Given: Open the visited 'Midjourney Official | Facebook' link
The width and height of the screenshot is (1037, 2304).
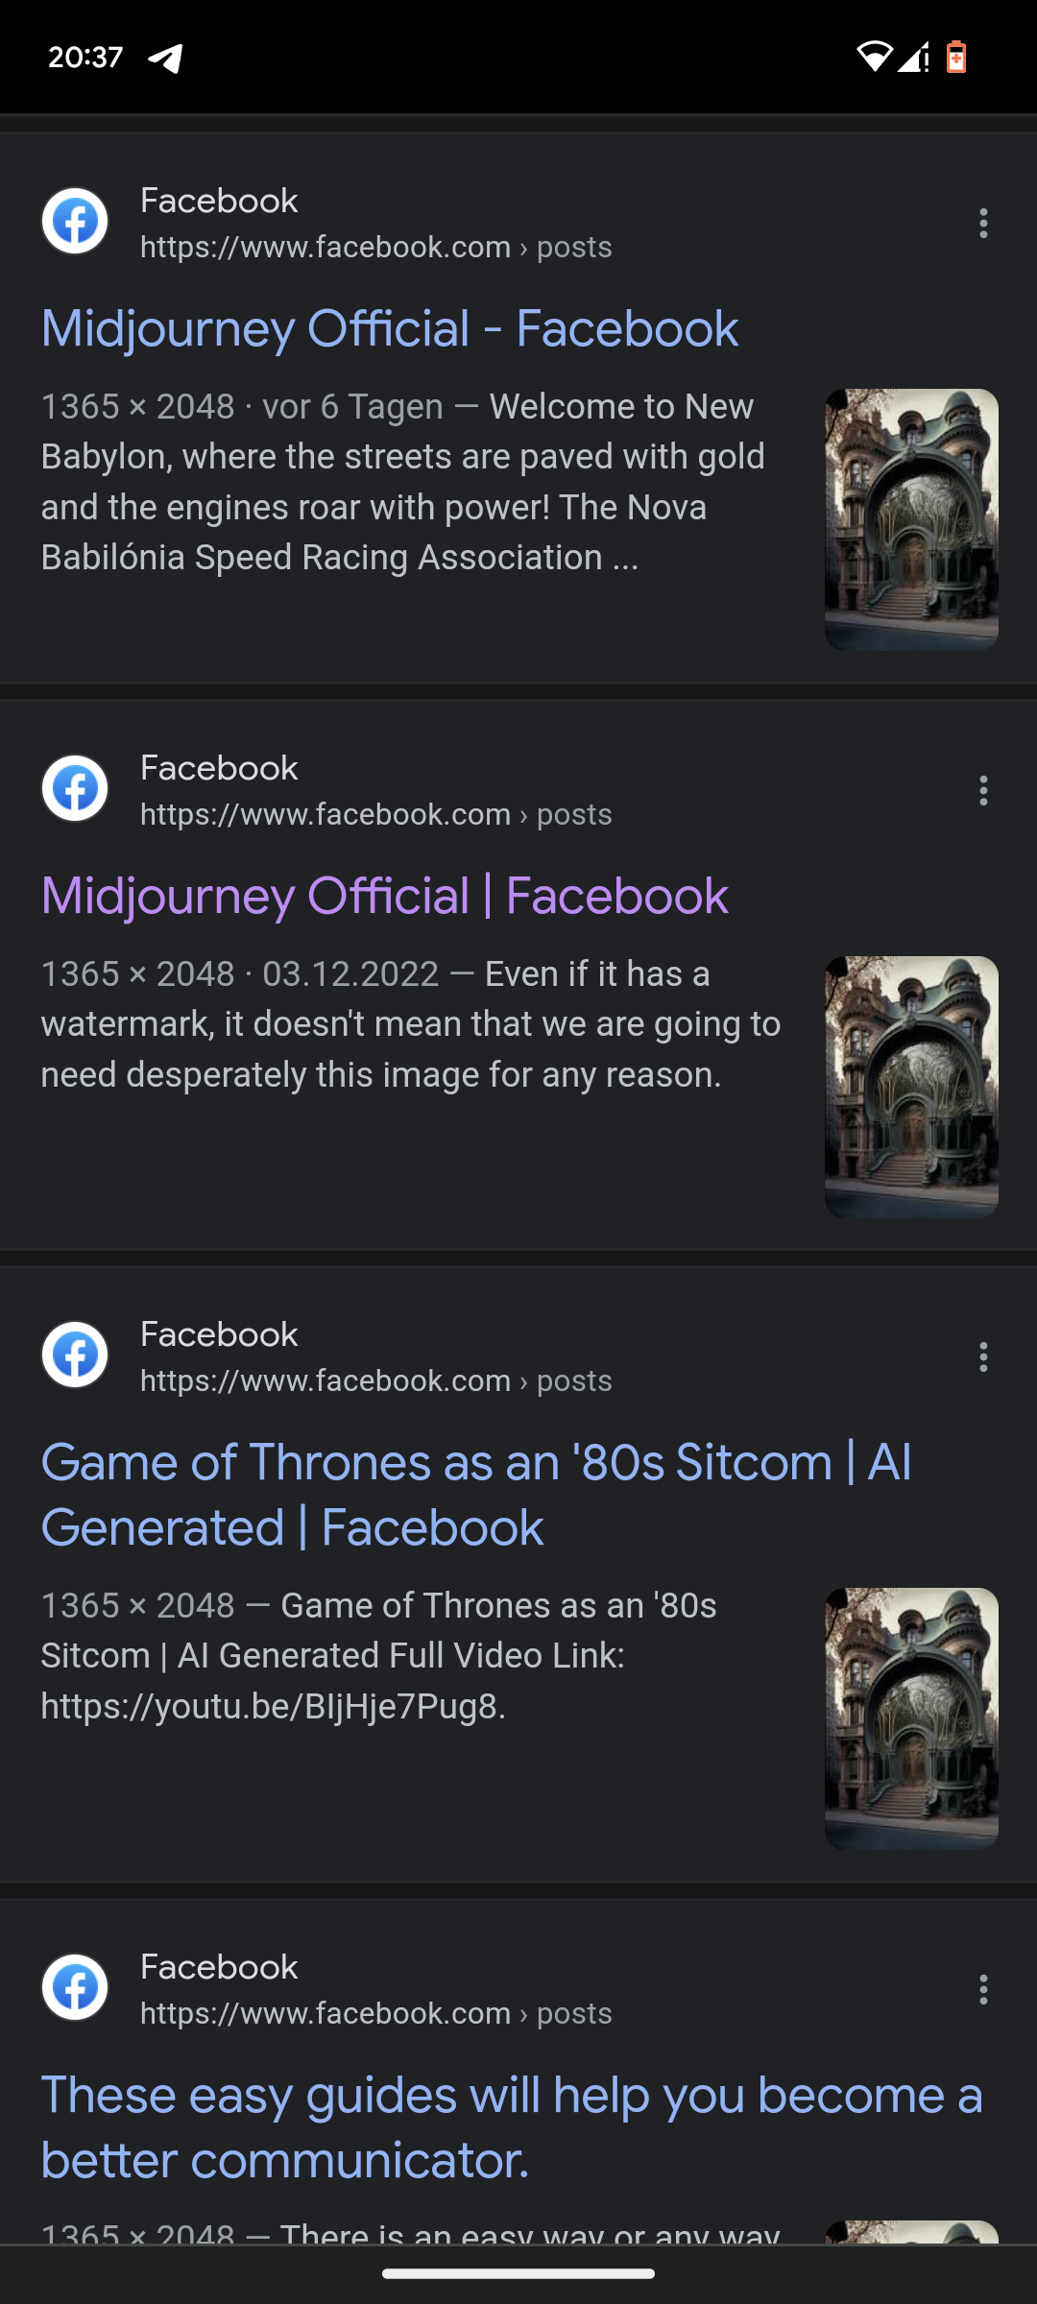Looking at the screenshot, I should (x=384, y=896).
